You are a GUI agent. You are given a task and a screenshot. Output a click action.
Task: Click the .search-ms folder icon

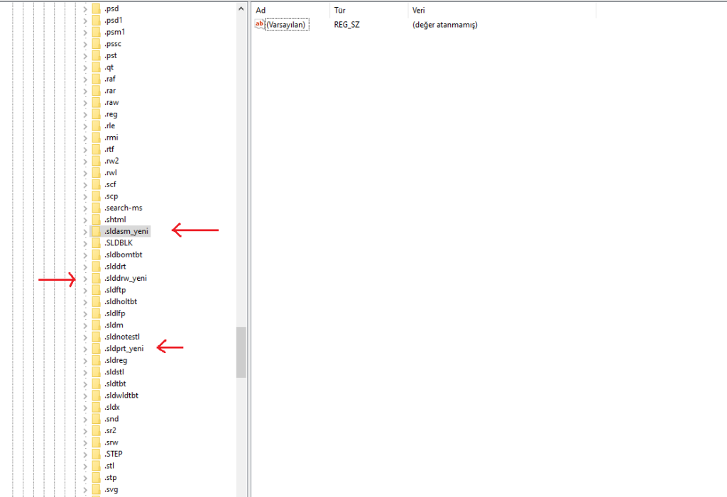coord(96,208)
